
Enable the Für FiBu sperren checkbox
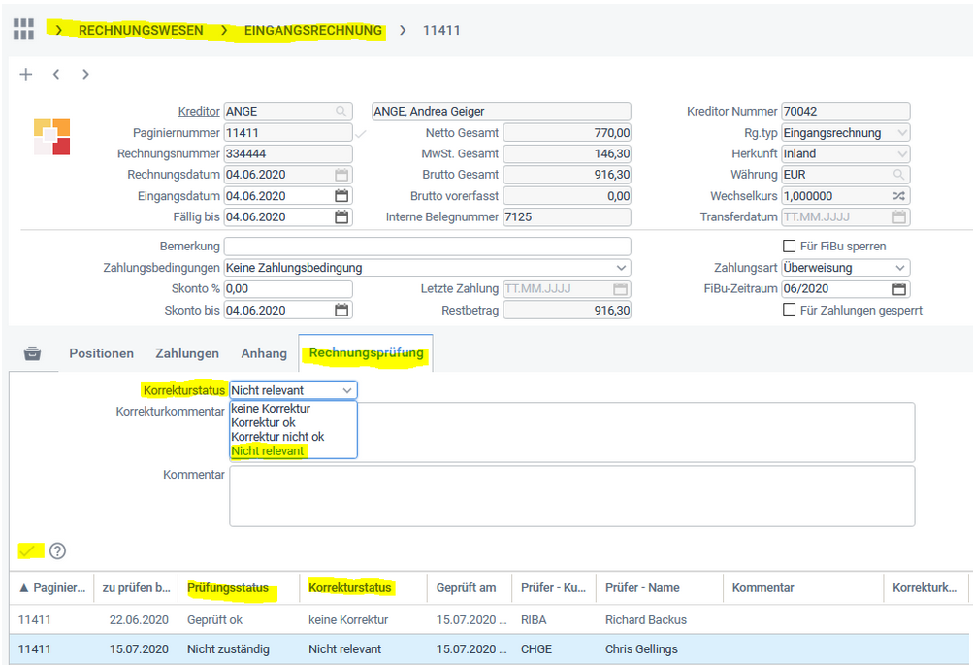pyautogui.click(x=789, y=247)
